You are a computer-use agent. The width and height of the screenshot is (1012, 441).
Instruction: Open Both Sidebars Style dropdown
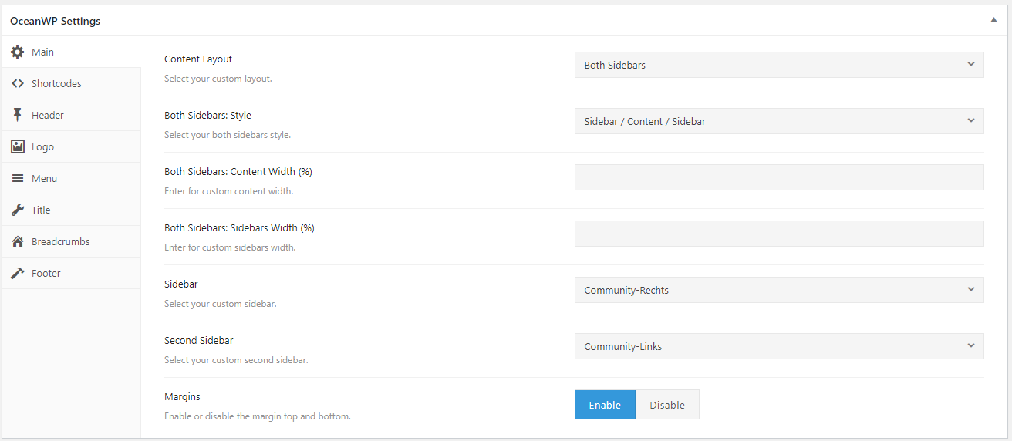tap(779, 121)
